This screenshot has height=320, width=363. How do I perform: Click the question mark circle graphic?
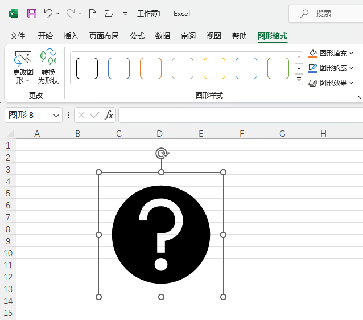pos(161,235)
